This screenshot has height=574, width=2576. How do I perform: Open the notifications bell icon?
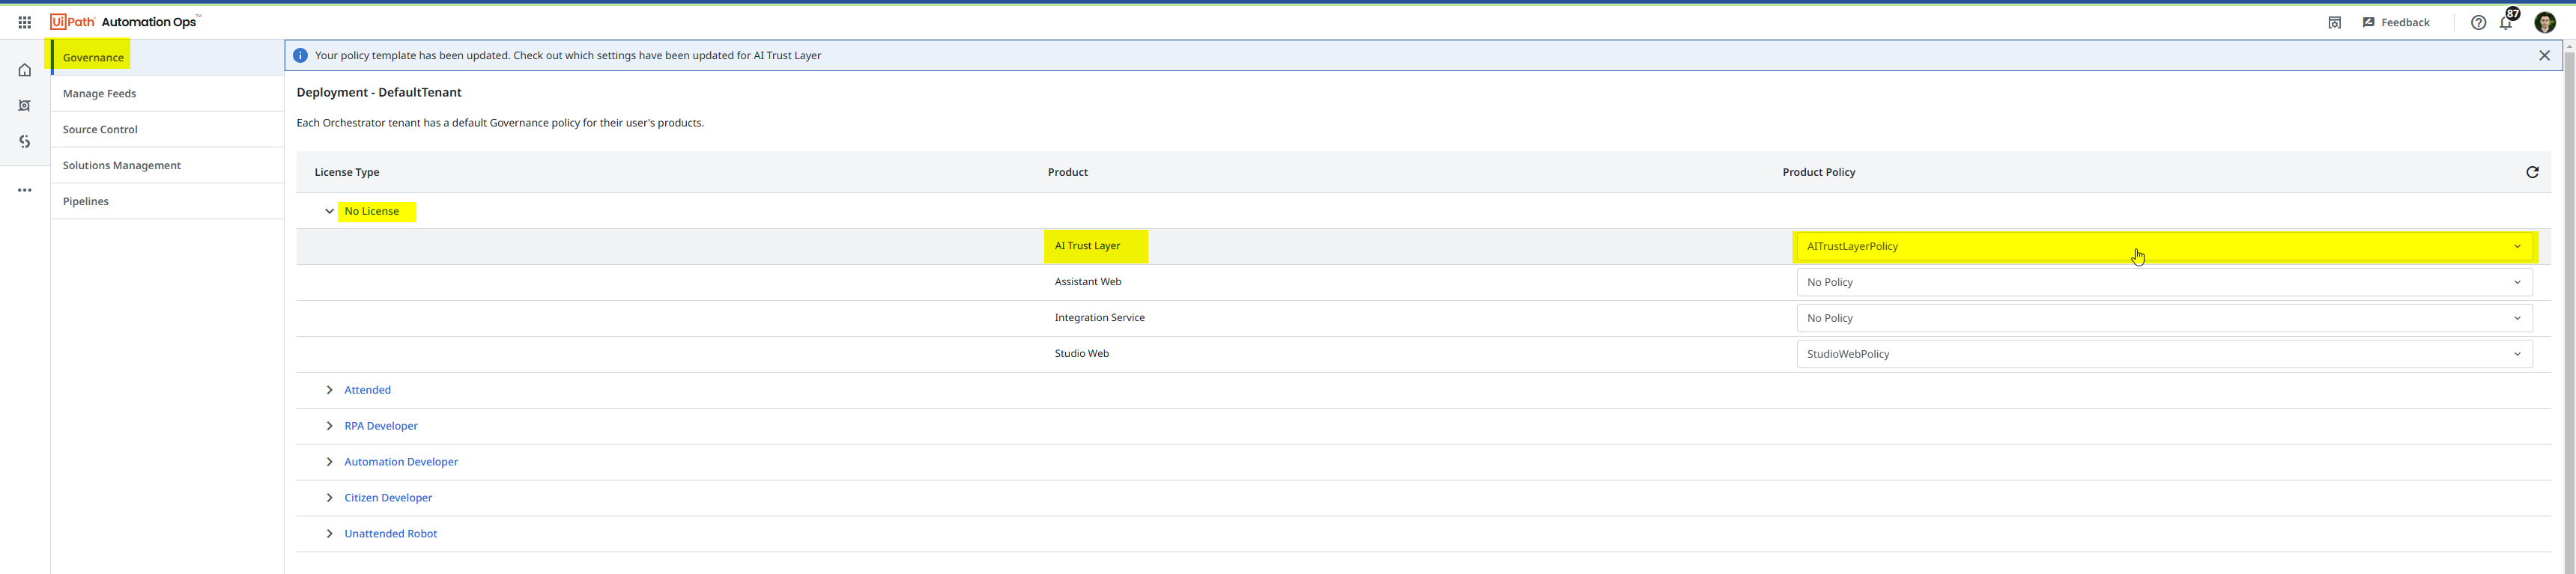2506,22
